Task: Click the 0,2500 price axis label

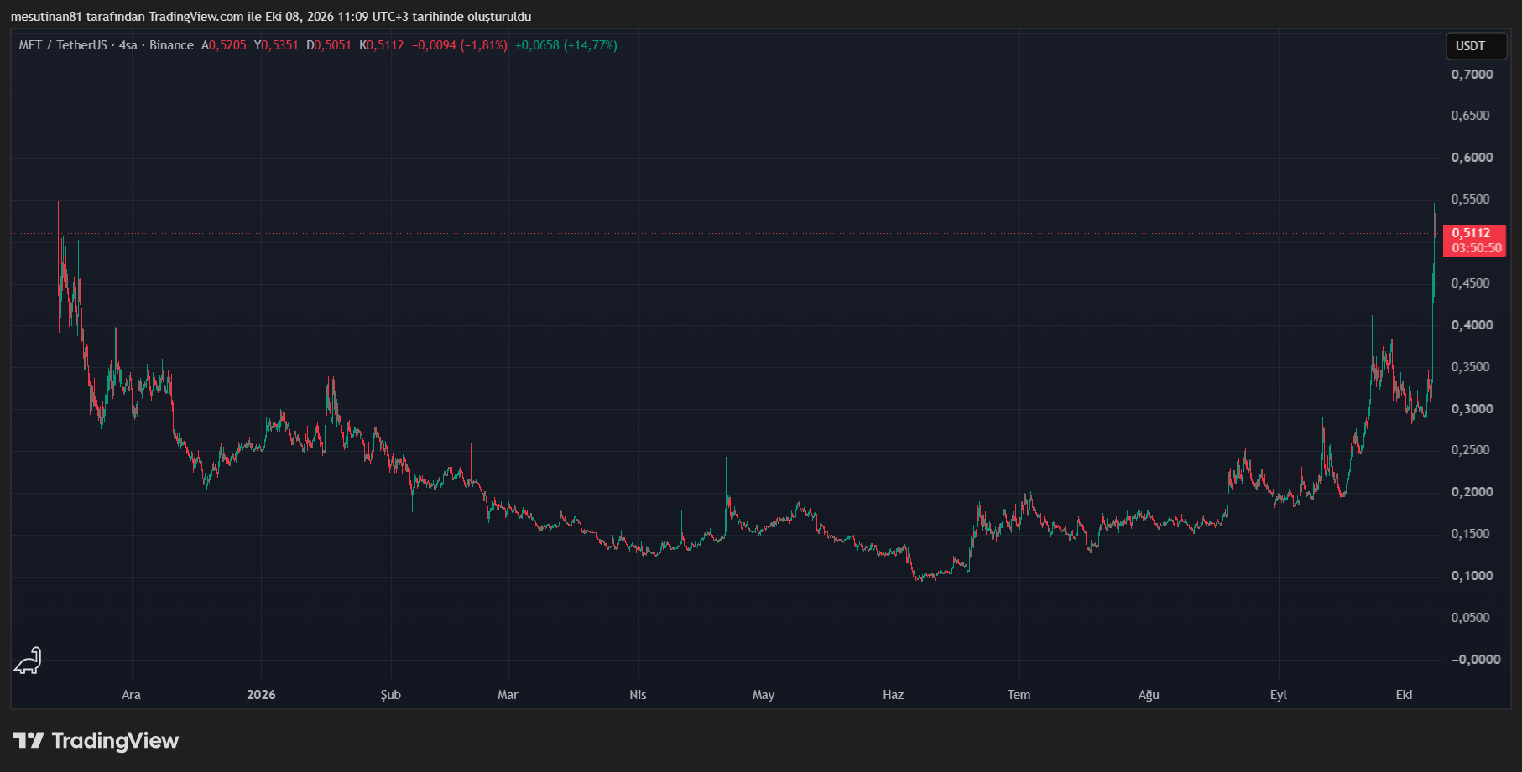Action: point(1472,450)
